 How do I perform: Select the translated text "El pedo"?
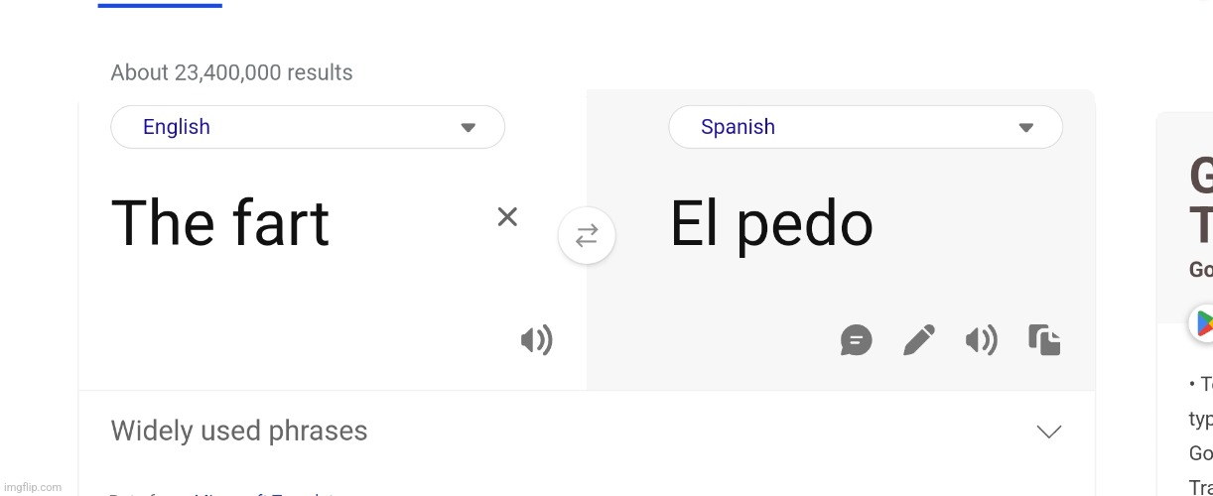(x=771, y=224)
